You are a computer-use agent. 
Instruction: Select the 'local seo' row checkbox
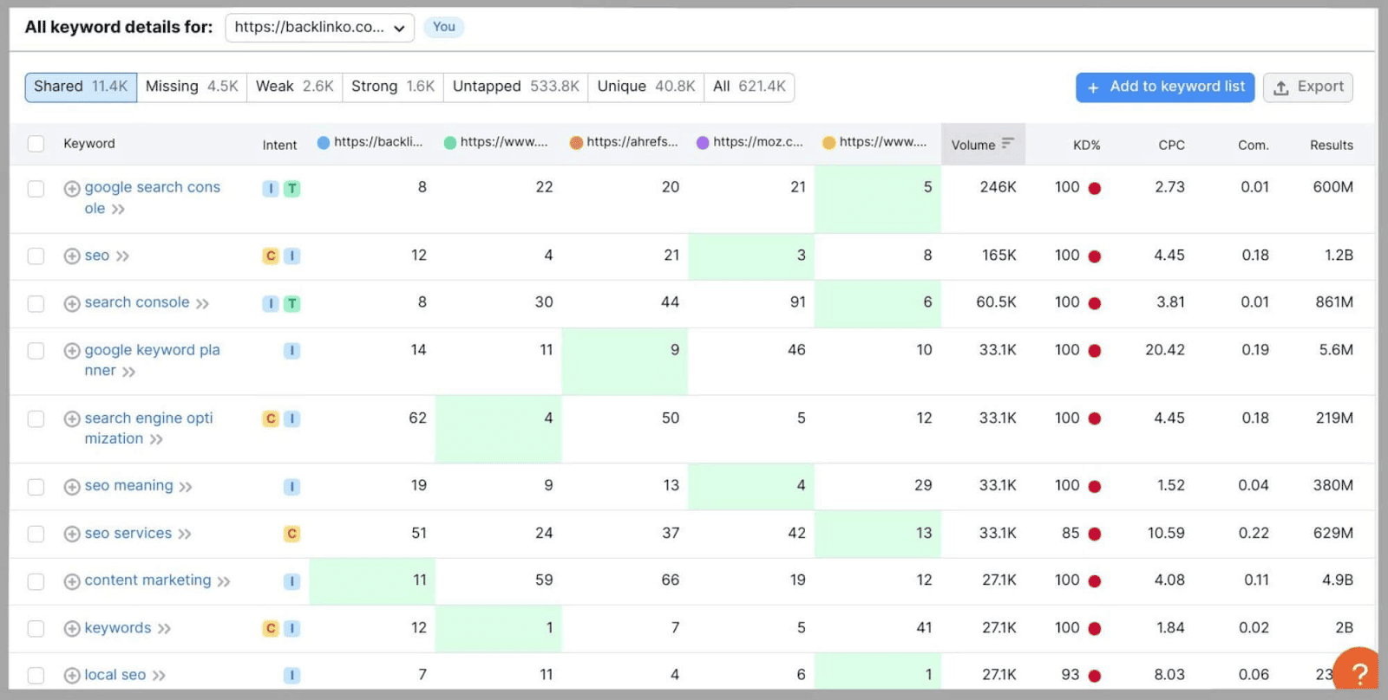tap(36, 676)
